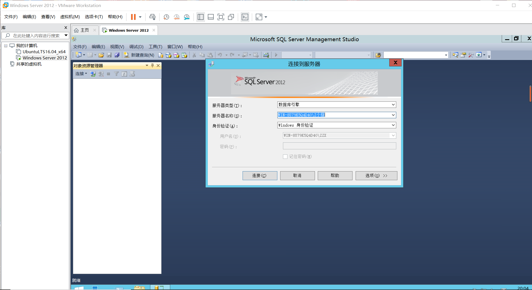Image resolution: width=532 pixels, height=290 pixels.
Task: Click the Save icon in SSMS toolbar
Action: coord(109,55)
